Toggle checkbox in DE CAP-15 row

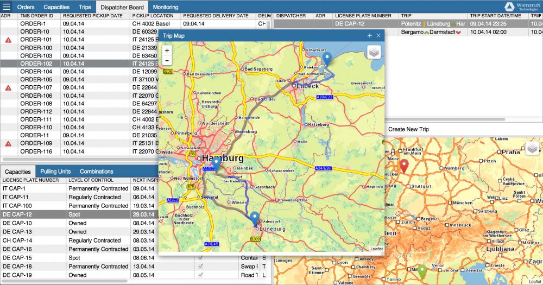pyautogui.click(x=200, y=258)
